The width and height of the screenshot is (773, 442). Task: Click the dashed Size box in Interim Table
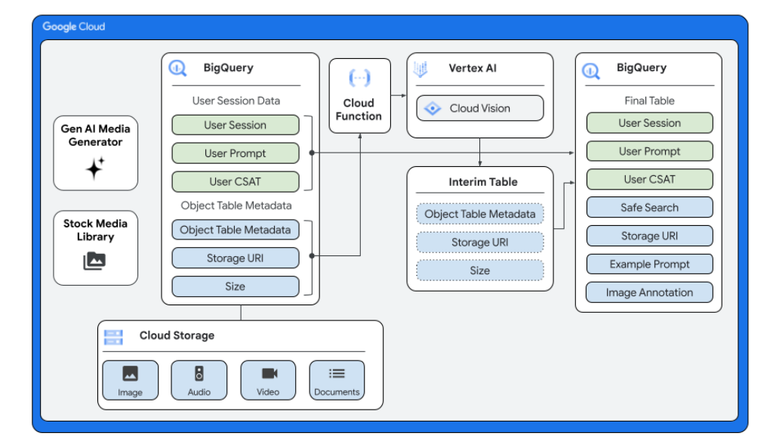tap(479, 270)
